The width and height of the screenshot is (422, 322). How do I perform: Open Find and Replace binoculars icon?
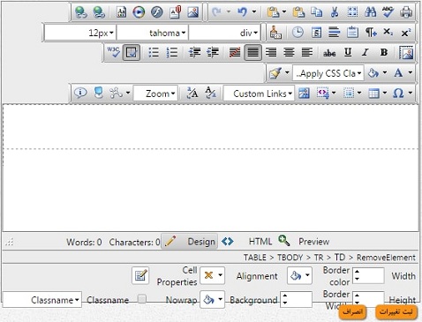[x=370, y=12]
